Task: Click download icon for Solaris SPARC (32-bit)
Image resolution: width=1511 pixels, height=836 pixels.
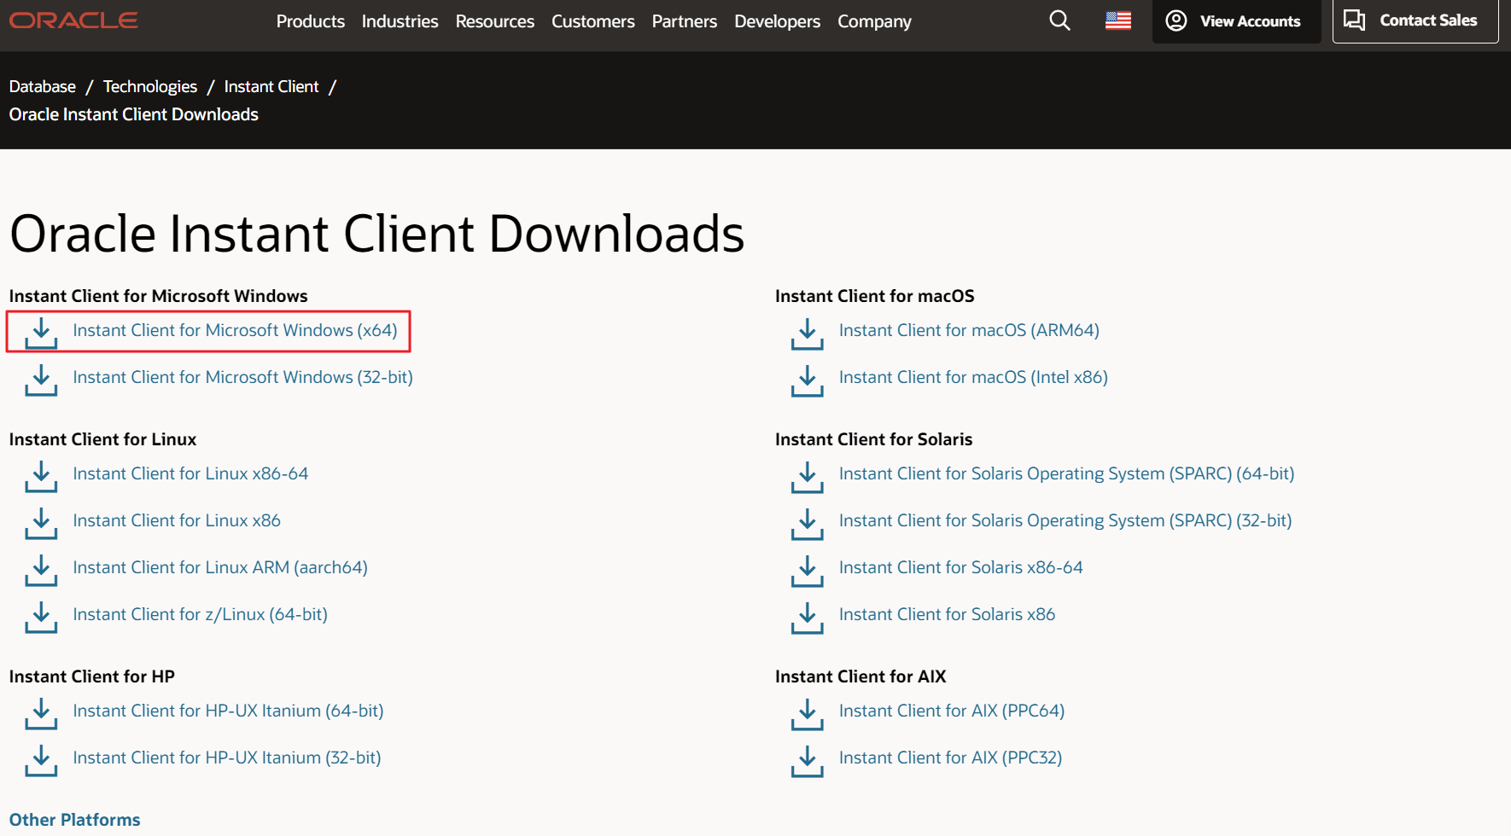Action: click(808, 524)
